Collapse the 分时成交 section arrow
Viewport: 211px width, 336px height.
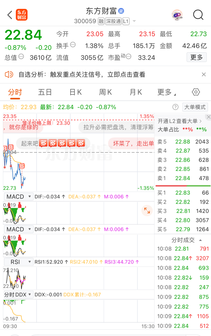(x=201, y=240)
